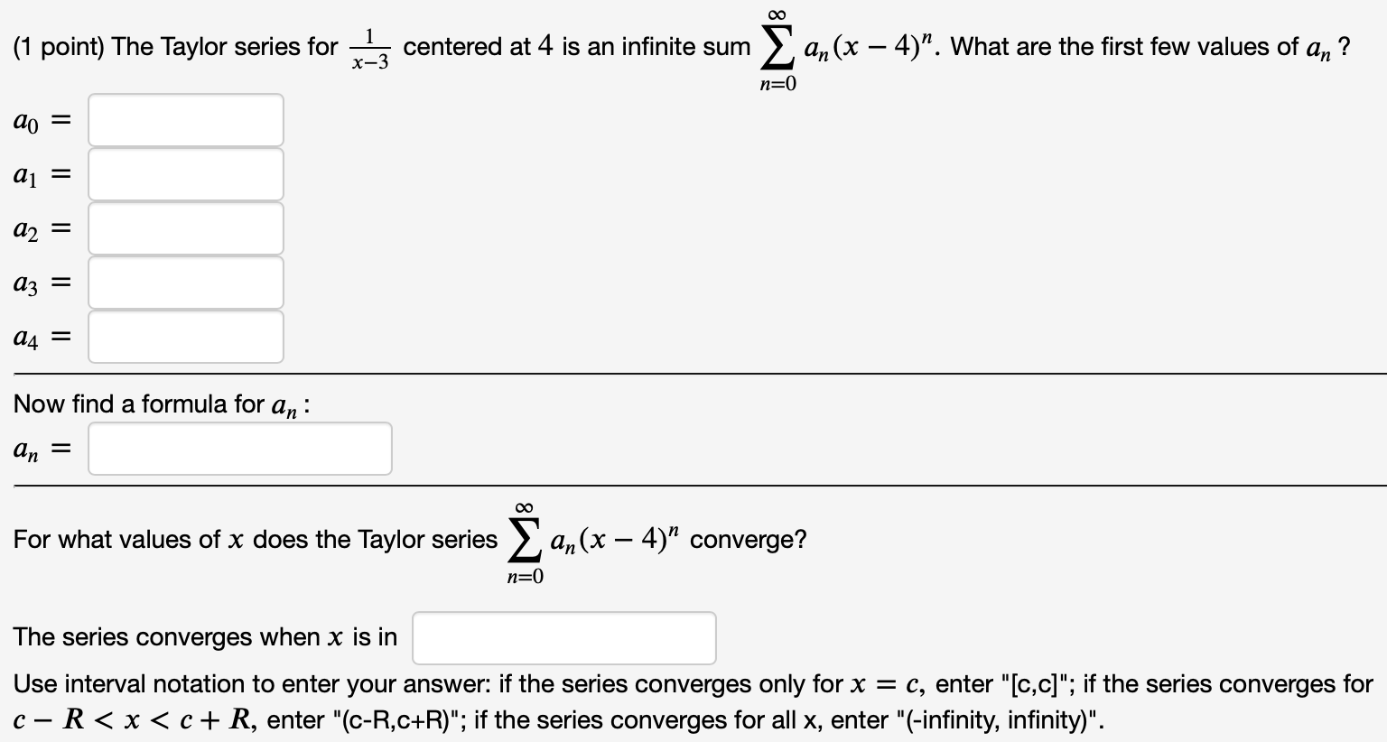This screenshot has height=742, width=1387.
Task: Click the a3 answer input field
Action: [x=185, y=282]
